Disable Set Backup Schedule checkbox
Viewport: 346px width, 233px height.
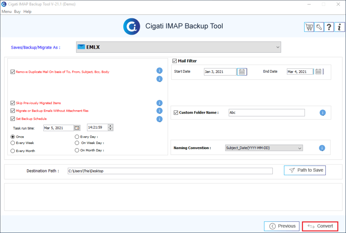tap(13, 119)
